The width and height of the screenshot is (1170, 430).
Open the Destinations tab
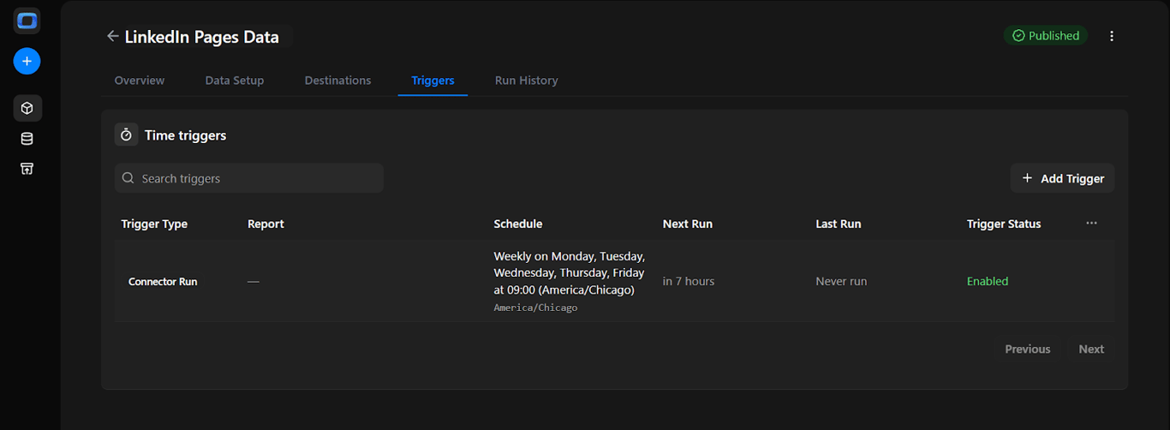pyautogui.click(x=338, y=81)
